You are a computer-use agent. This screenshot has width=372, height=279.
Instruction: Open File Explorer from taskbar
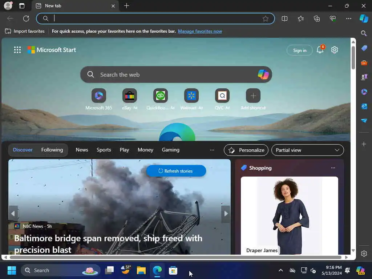coord(141,270)
